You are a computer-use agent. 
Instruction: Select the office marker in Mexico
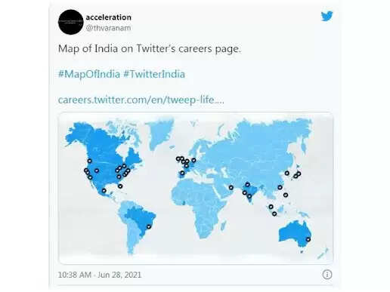click(104, 191)
